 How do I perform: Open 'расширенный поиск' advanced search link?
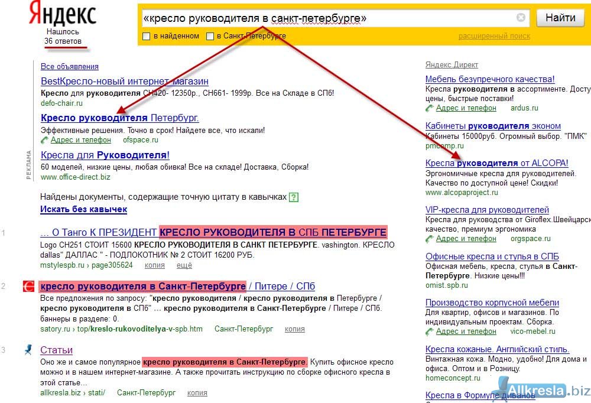pyautogui.click(x=494, y=36)
